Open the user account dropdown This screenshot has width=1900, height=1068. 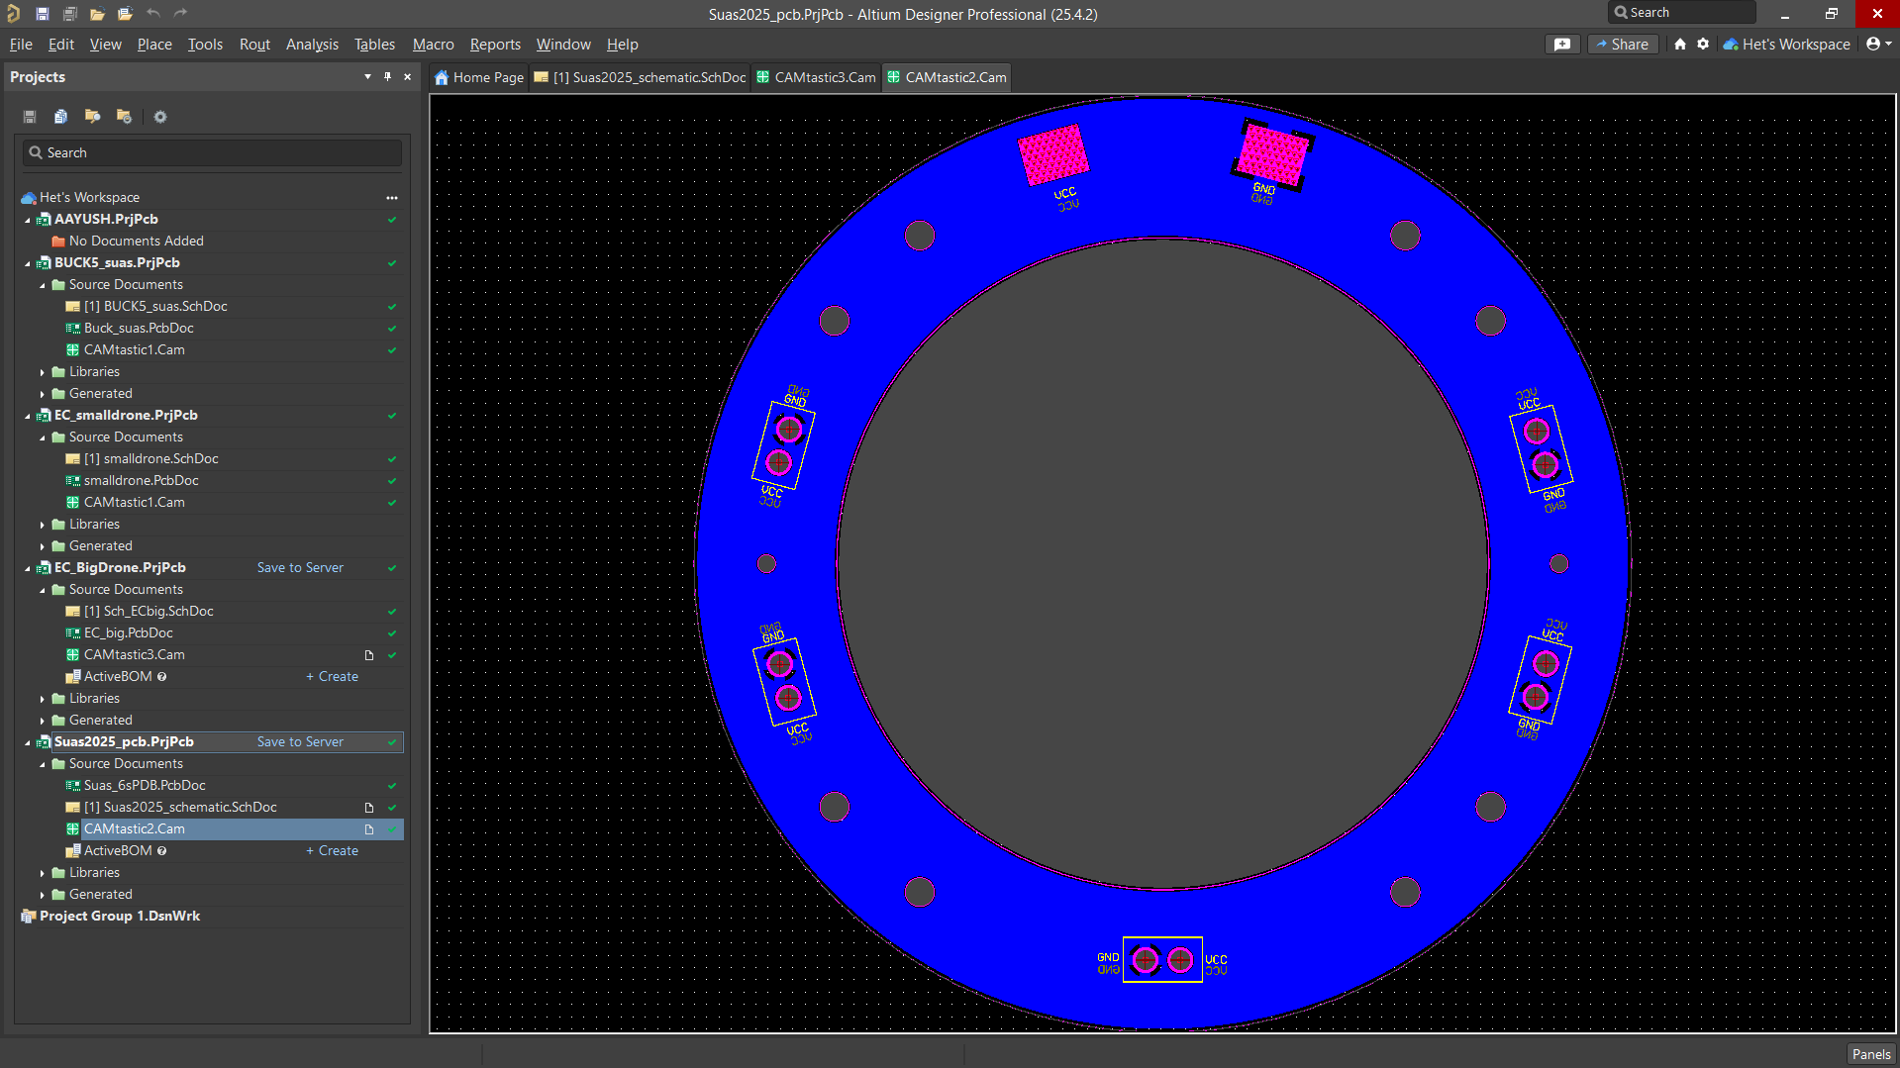click(x=1878, y=44)
